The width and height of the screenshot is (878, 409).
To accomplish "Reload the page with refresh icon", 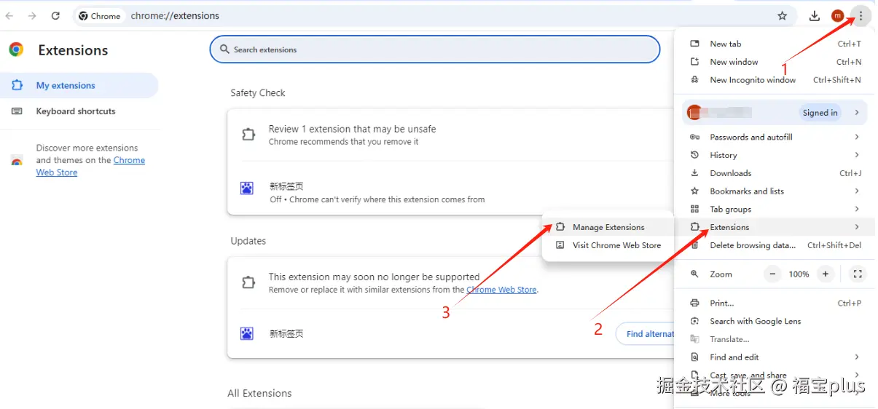I will coord(56,15).
